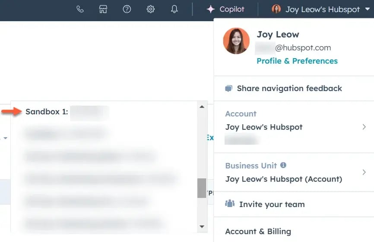Expand the Business Unit submenu chevron
The width and height of the screenshot is (374, 242).
pos(364,172)
